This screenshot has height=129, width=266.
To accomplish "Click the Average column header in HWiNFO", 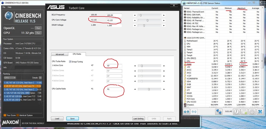I will (x=255, y=8).
